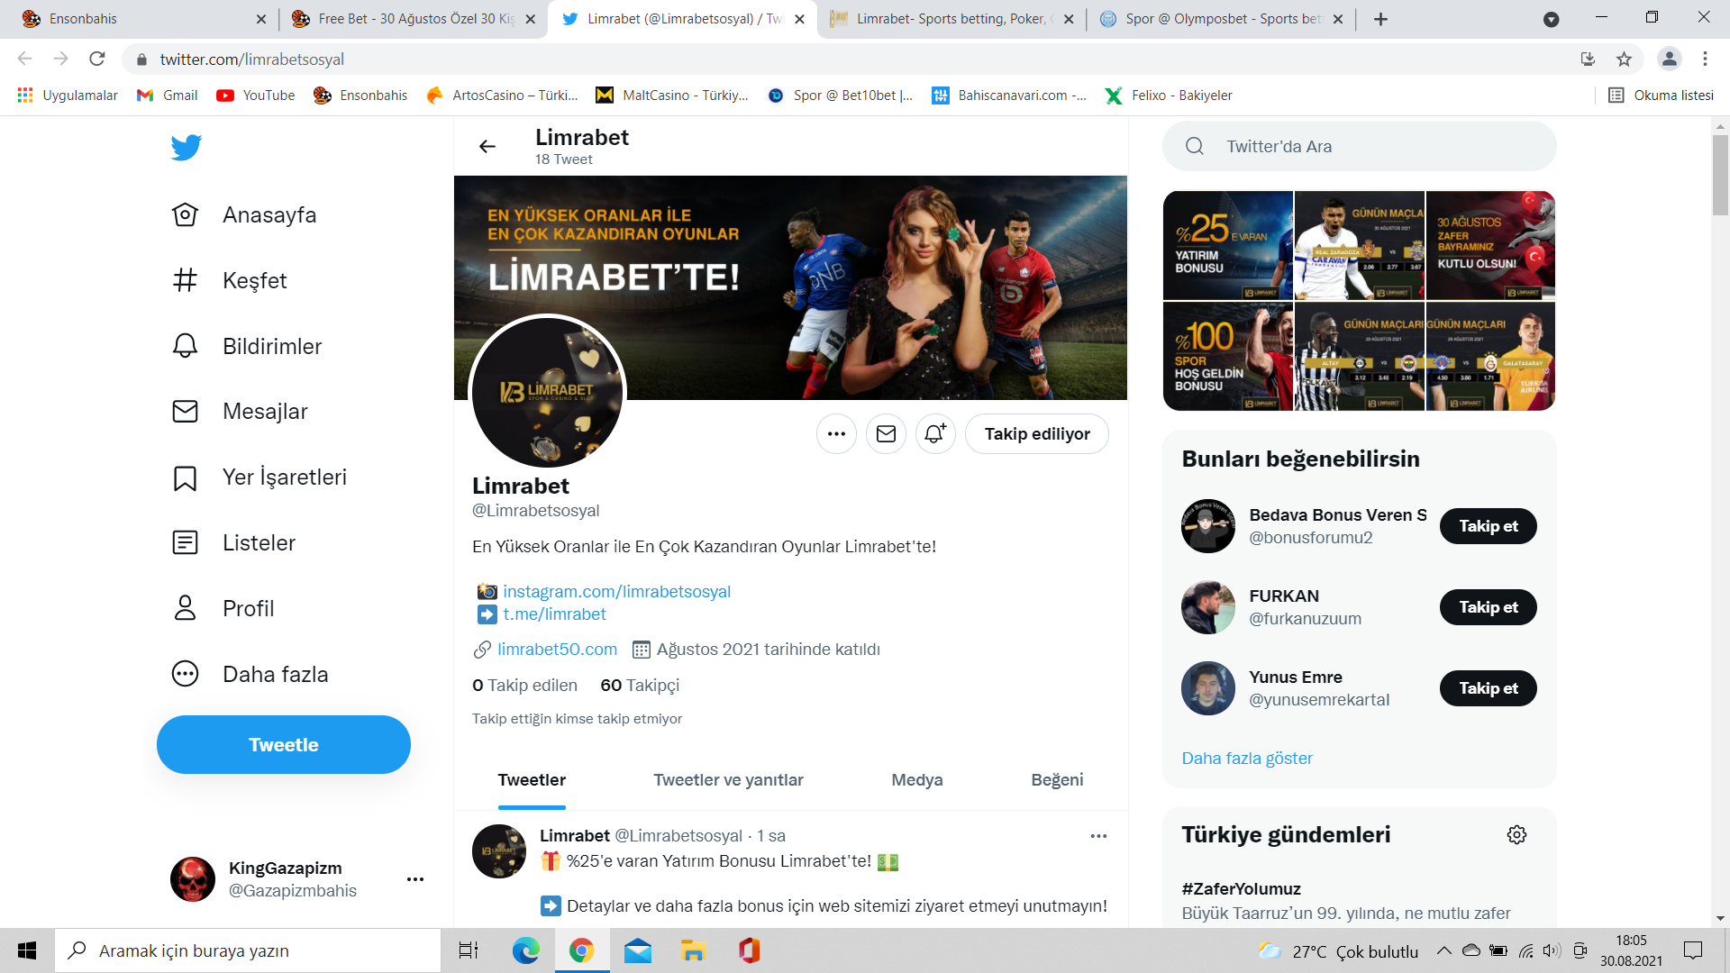
Task: Click the Takip ediliyor following button
Action: (1037, 434)
